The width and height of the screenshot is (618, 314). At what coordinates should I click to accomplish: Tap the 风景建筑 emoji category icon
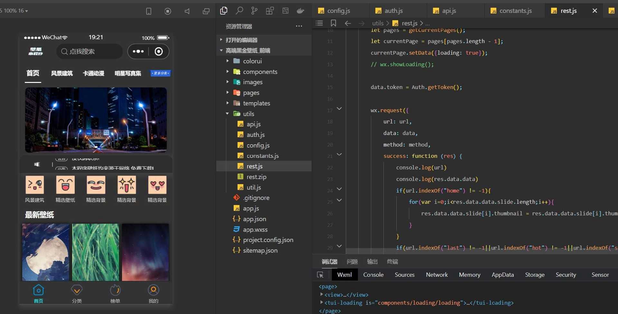(34, 184)
